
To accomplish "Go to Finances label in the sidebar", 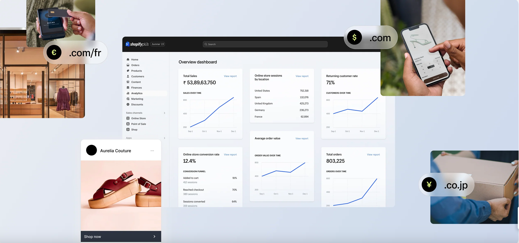I will (x=136, y=88).
